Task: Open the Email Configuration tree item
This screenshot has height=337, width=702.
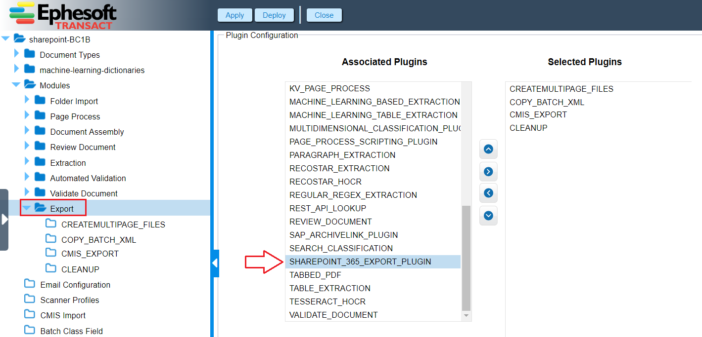Action: (75, 285)
